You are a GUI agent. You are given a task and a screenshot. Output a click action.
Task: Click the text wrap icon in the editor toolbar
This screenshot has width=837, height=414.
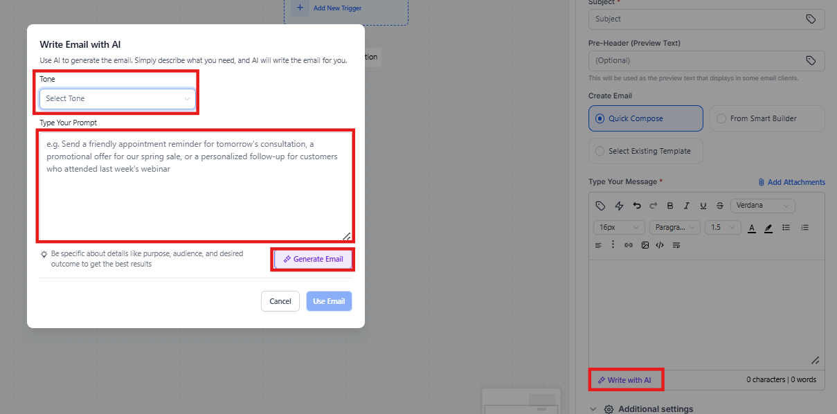click(676, 245)
